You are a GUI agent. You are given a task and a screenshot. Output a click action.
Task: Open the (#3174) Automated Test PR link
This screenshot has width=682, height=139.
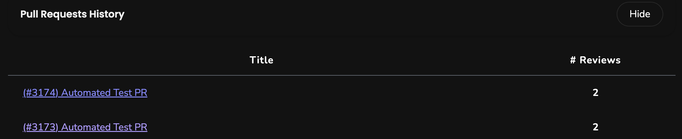(85, 93)
